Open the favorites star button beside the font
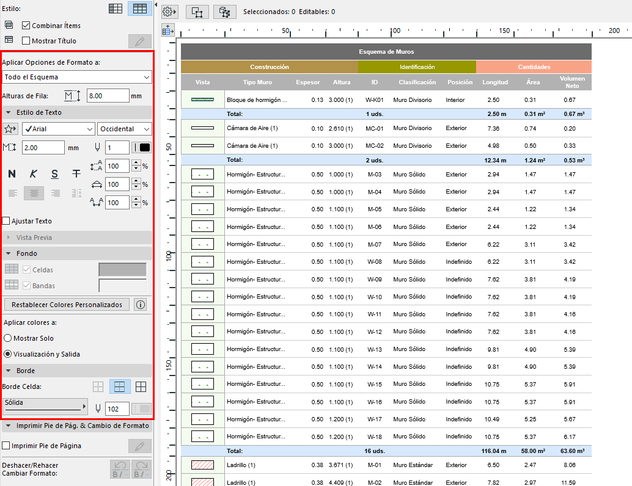The image size is (632, 486). pos(10,129)
